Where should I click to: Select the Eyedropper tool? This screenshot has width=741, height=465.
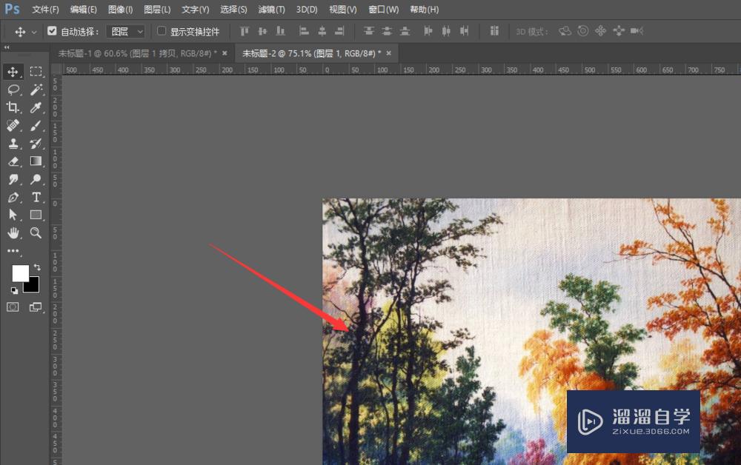(36, 107)
